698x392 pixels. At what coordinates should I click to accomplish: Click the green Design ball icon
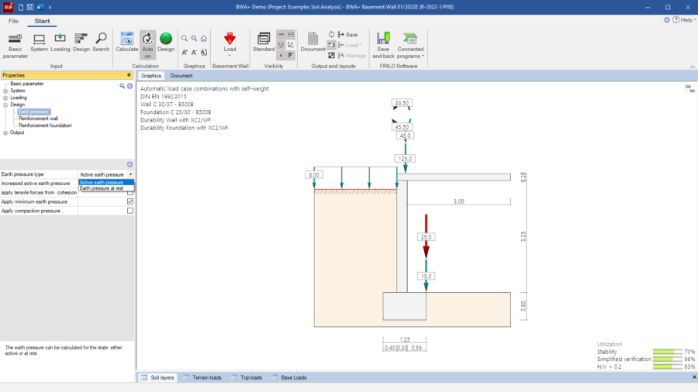[166, 43]
